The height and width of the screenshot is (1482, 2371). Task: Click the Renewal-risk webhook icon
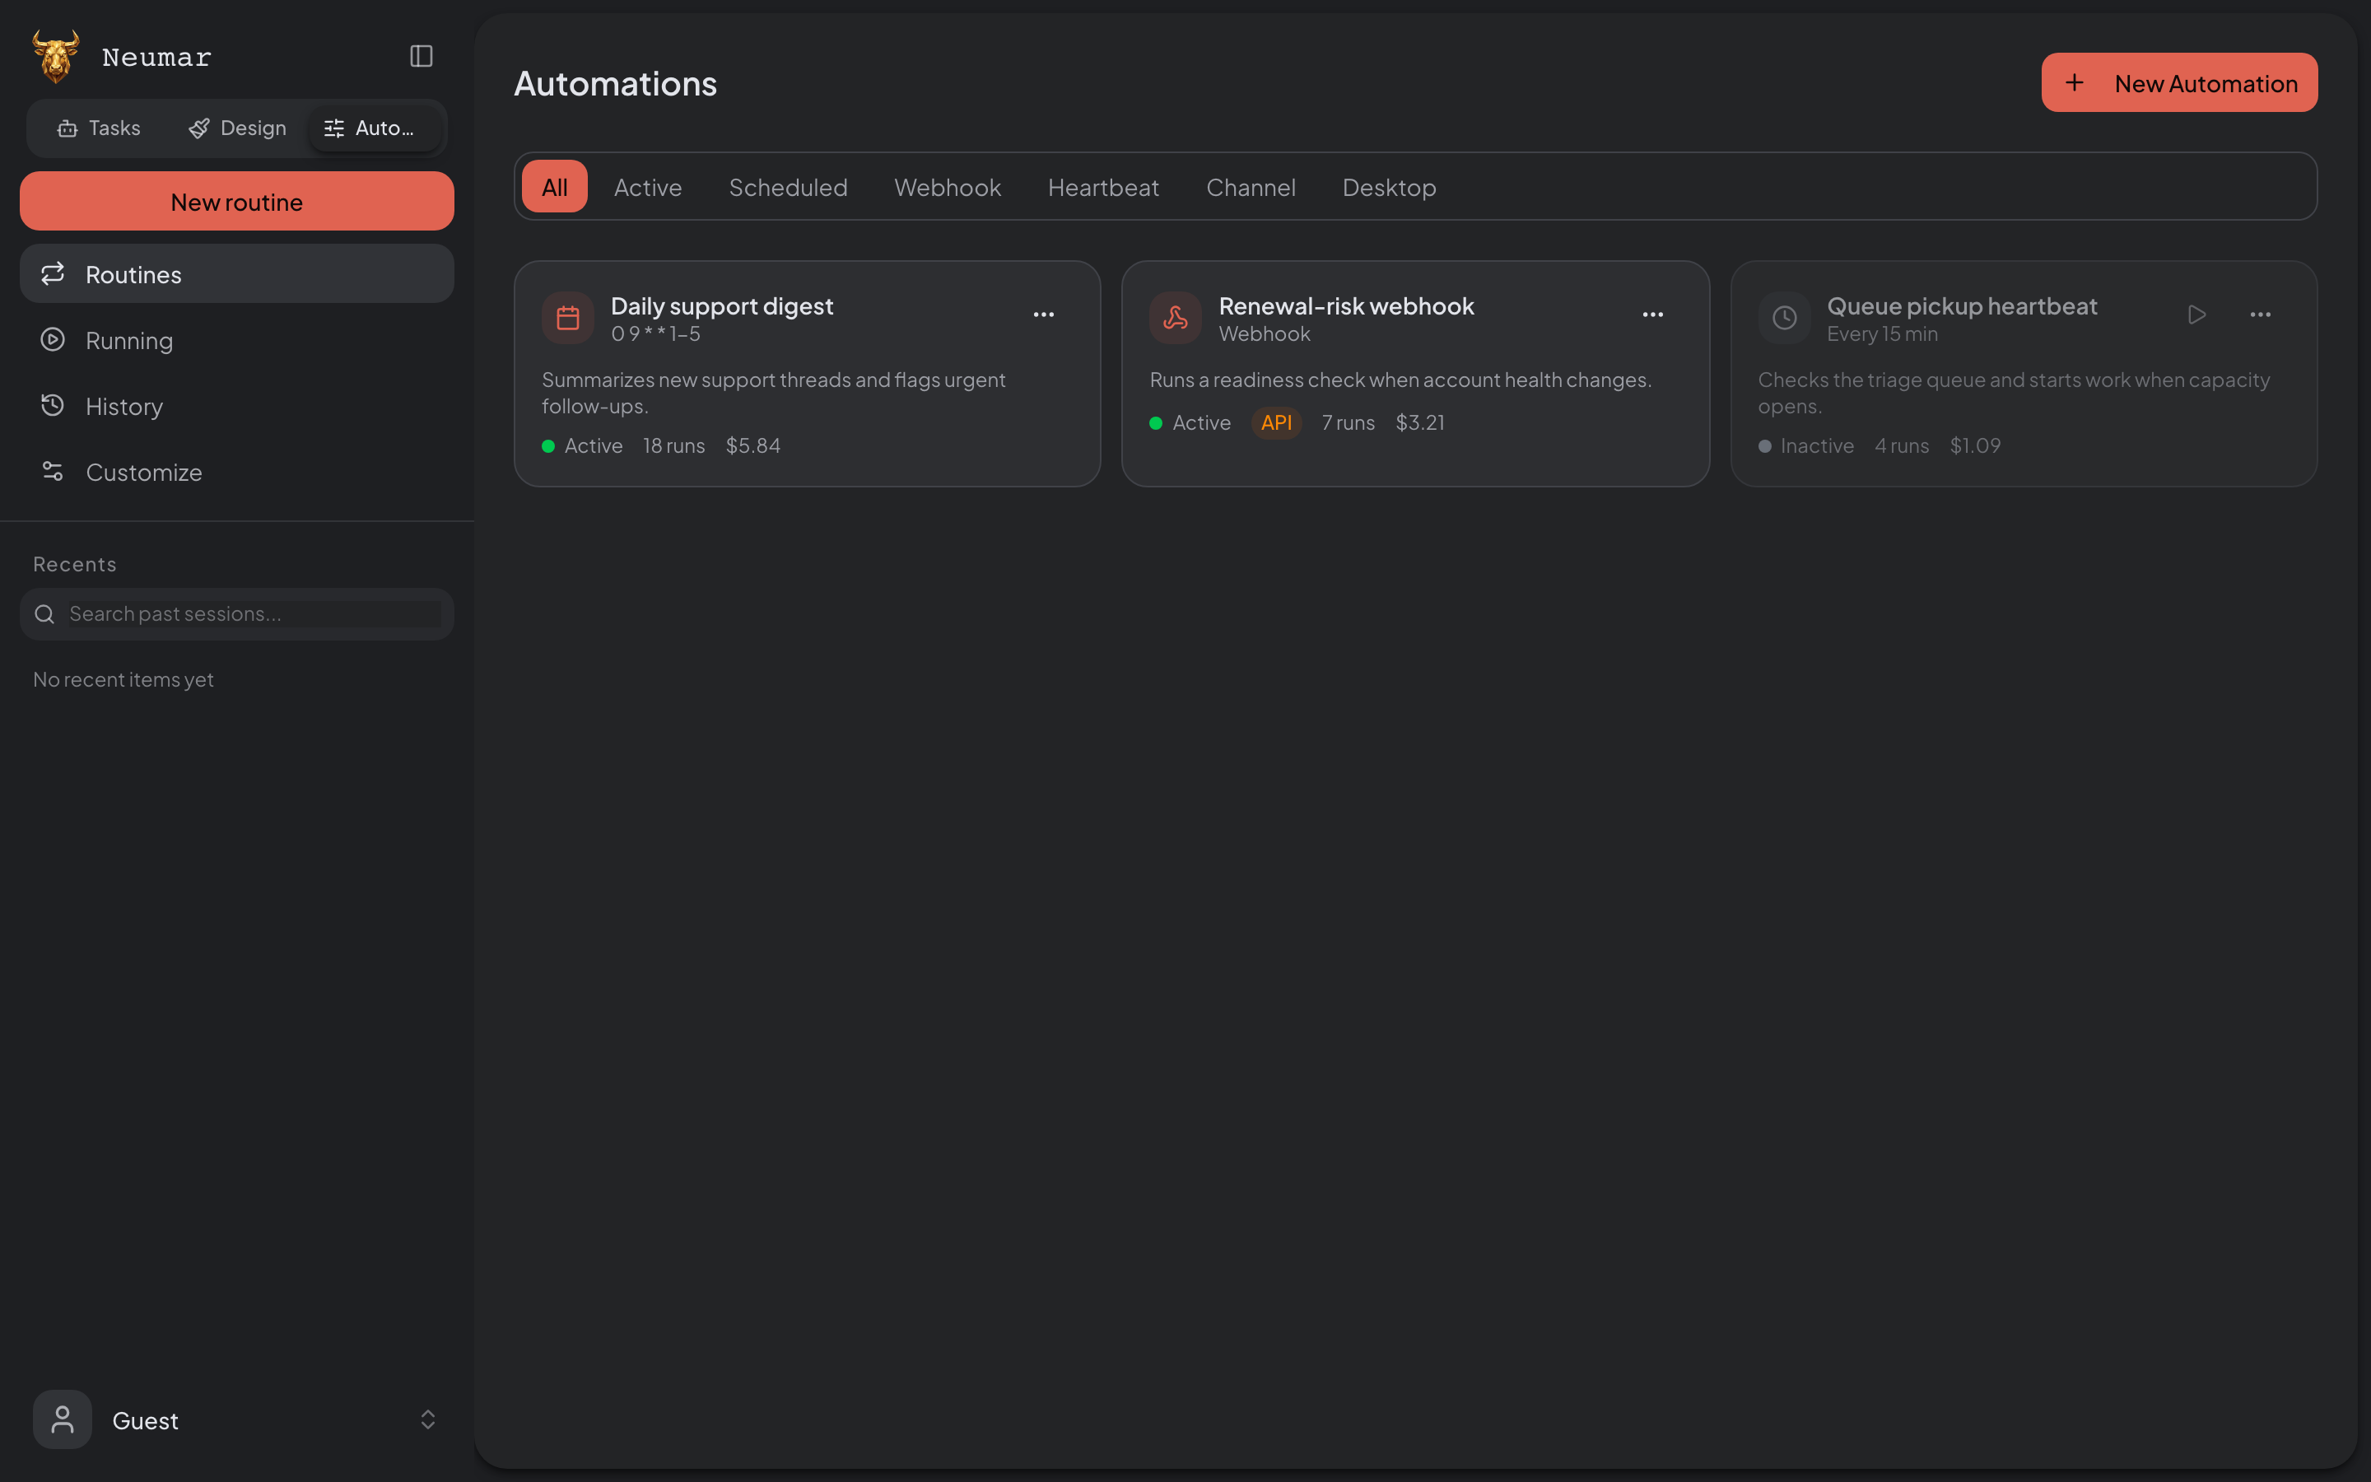1176,318
